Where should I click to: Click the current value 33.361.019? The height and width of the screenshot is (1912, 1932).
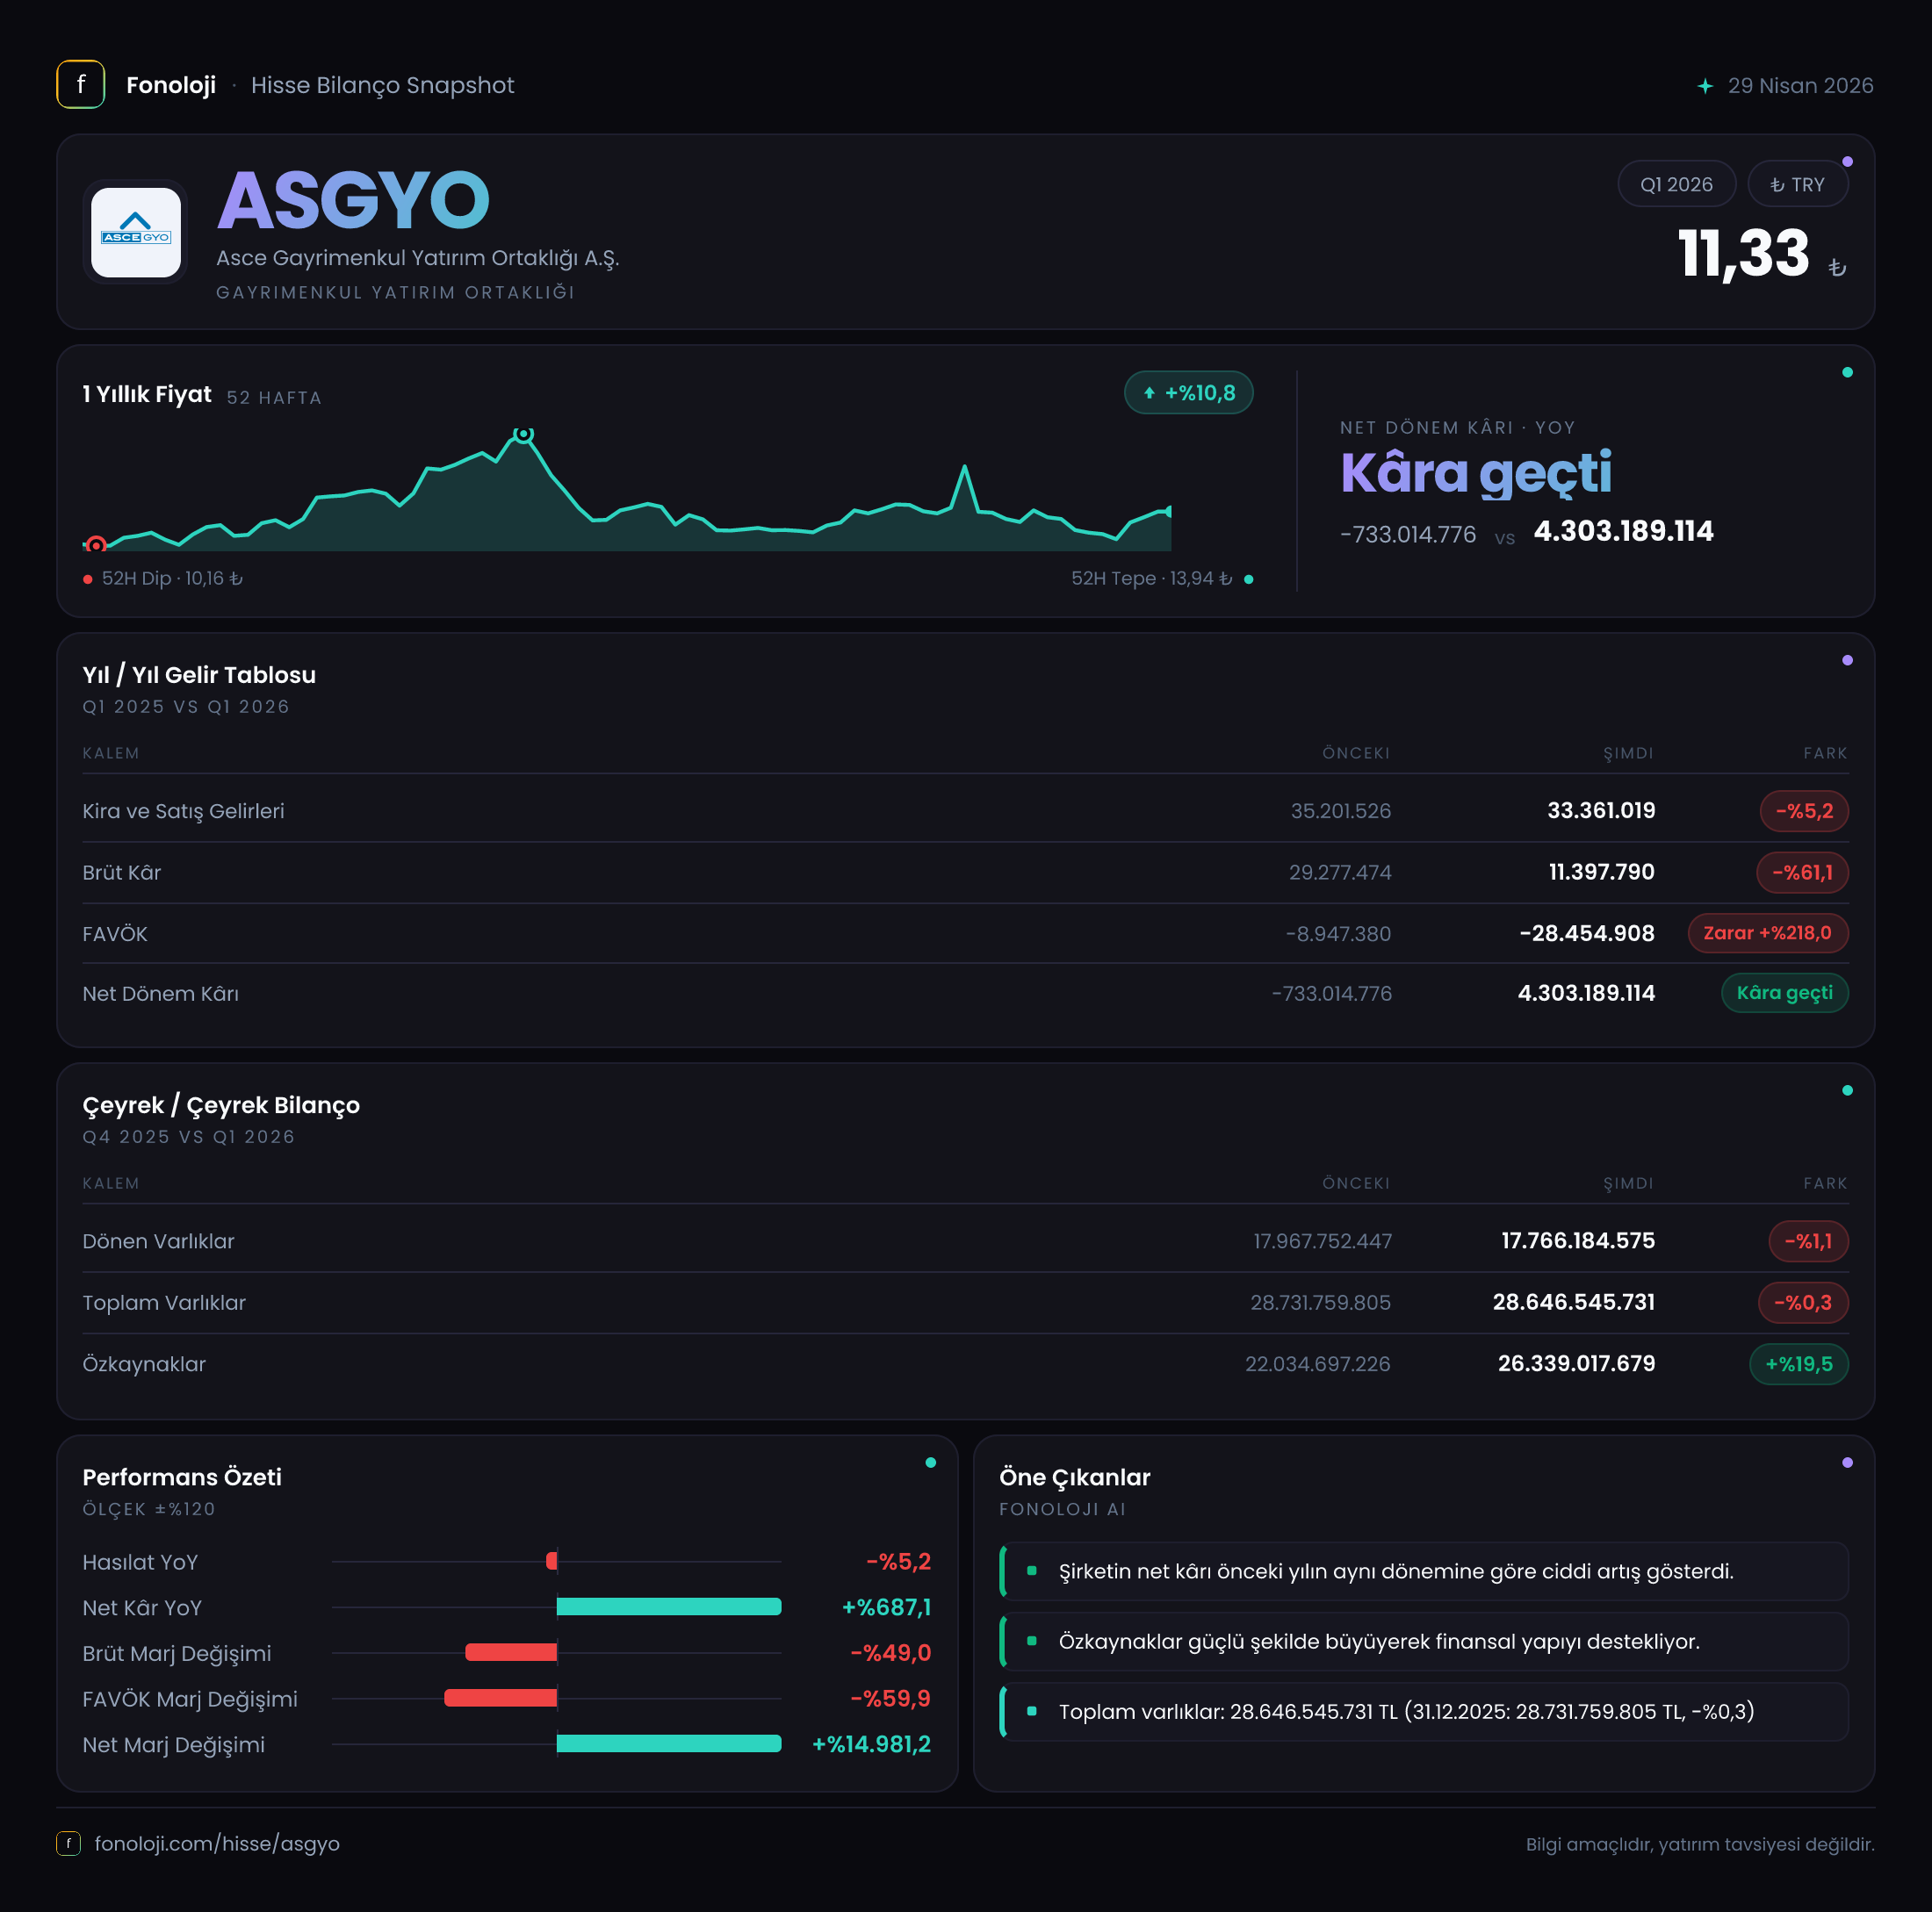tap(1601, 810)
